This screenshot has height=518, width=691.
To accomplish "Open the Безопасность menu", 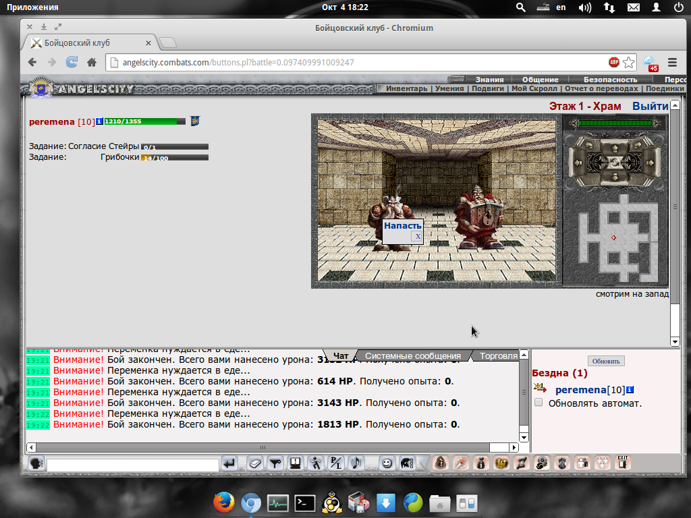I will pos(610,80).
